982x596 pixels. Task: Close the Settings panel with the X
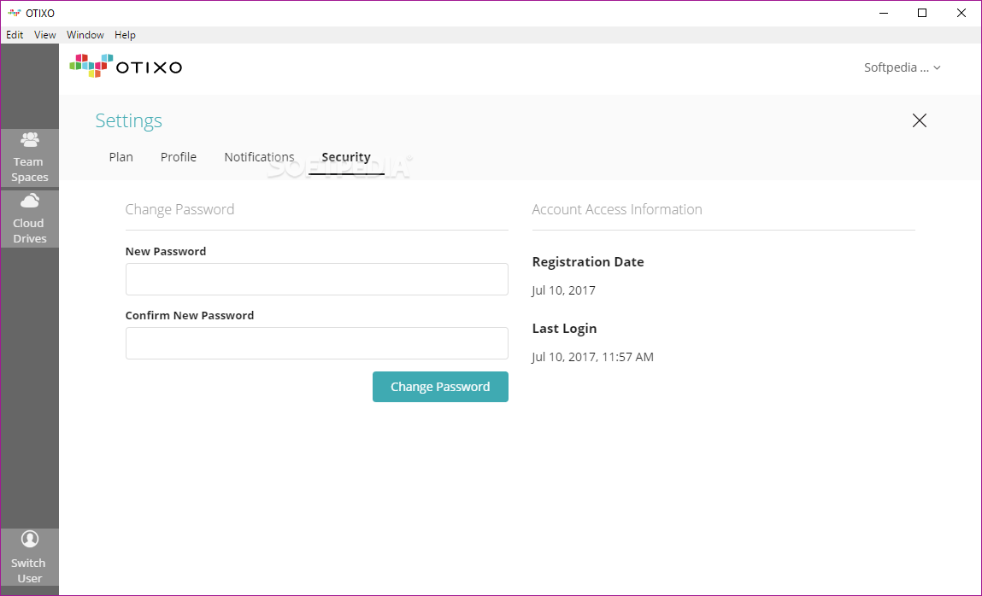pos(919,120)
